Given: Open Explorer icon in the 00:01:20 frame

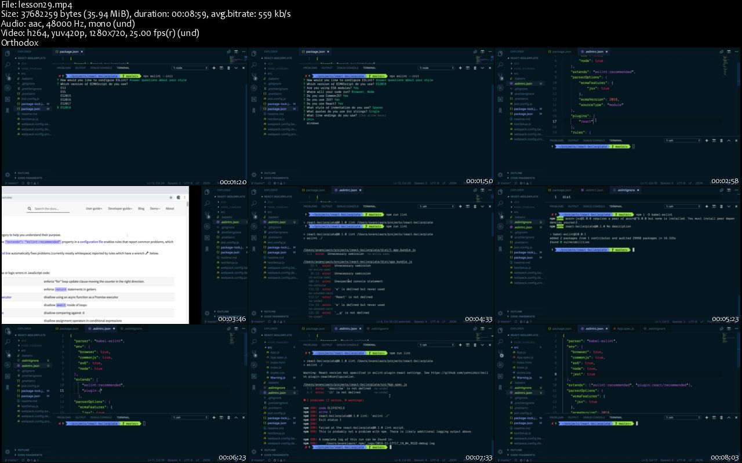Looking at the screenshot, I should click(8, 53).
